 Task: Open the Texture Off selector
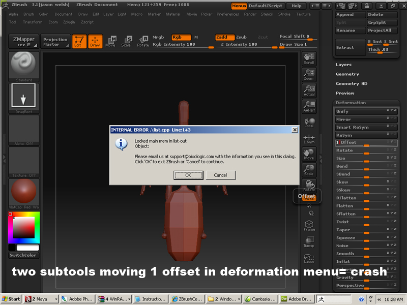(23, 162)
